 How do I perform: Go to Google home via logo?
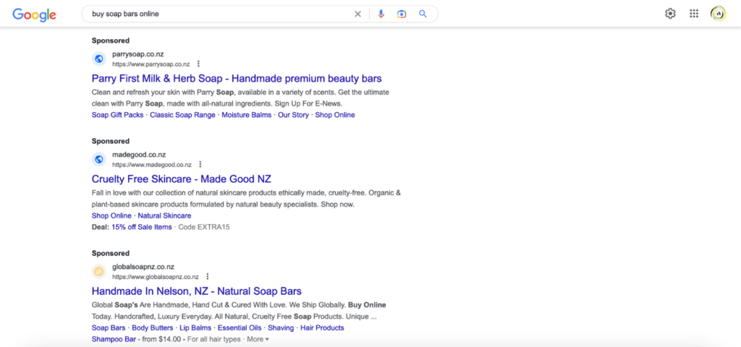34,14
